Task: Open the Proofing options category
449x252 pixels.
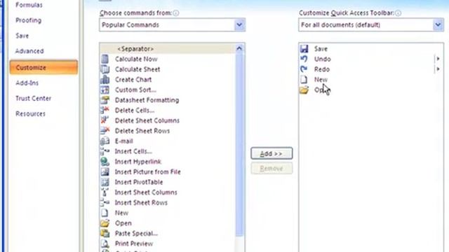Action: [28, 20]
